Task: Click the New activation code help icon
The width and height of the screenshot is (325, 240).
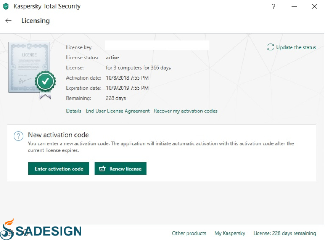Action: coord(19,136)
